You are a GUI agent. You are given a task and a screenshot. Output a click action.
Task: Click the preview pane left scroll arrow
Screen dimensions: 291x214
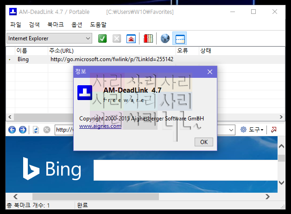click(x=16, y=196)
